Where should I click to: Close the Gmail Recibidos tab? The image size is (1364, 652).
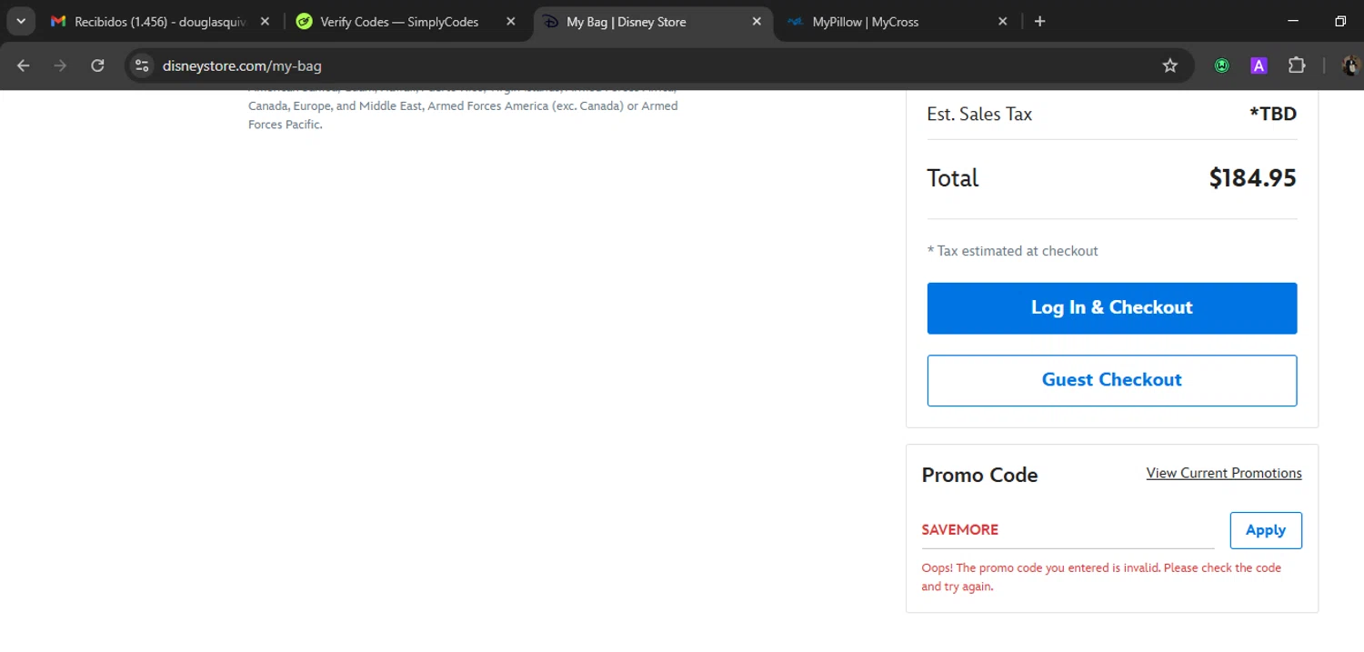pyautogui.click(x=265, y=22)
